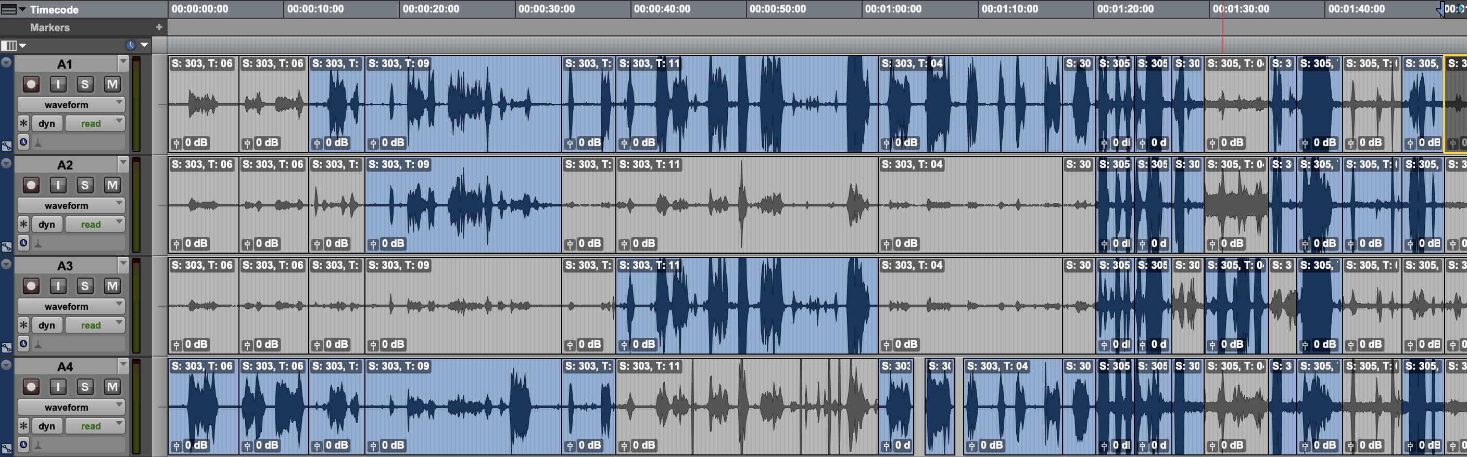Show automation lanes icon for track A3
The height and width of the screenshot is (457, 1467).
[6, 348]
